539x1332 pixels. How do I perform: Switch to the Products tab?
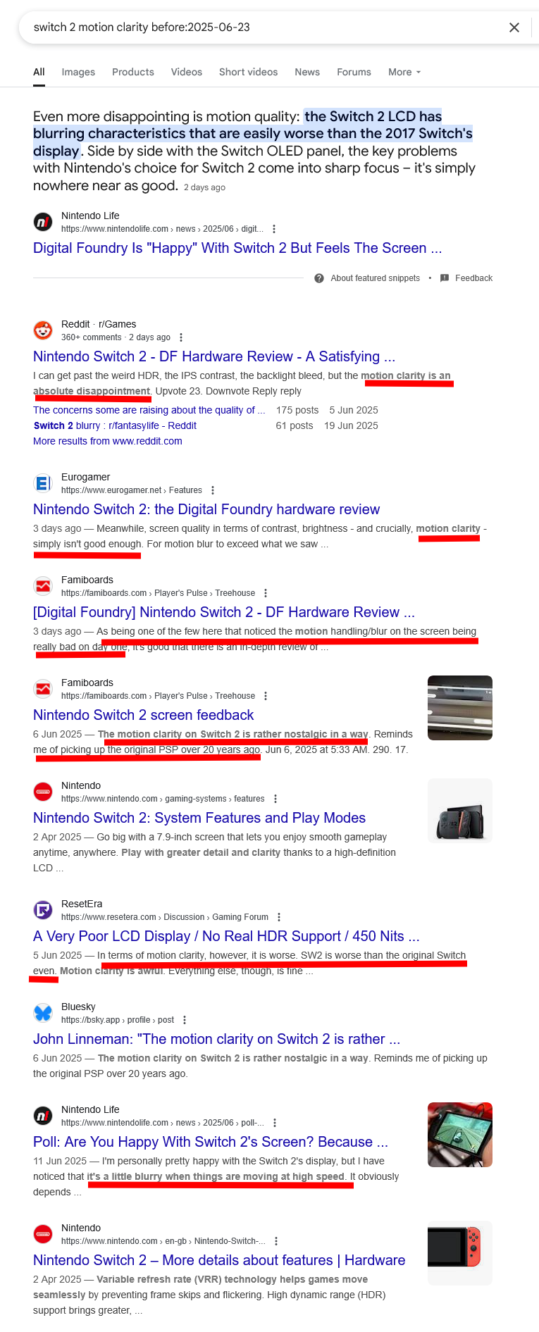pos(133,72)
